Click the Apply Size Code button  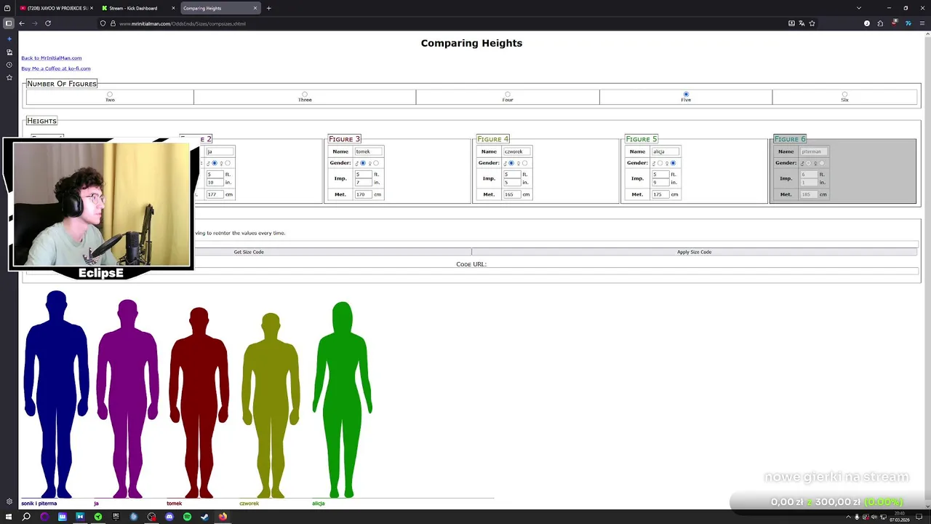click(695, 252)
